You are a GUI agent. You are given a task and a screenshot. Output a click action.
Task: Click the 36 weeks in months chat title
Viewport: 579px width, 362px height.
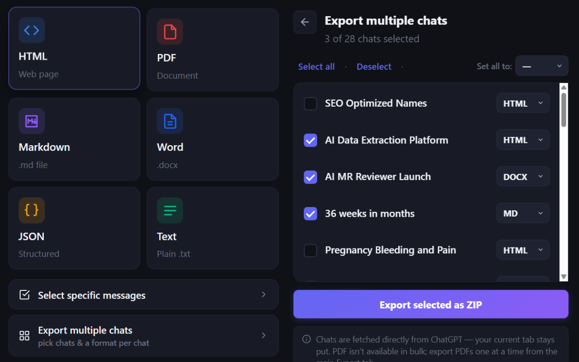click(x=370, y=214)
